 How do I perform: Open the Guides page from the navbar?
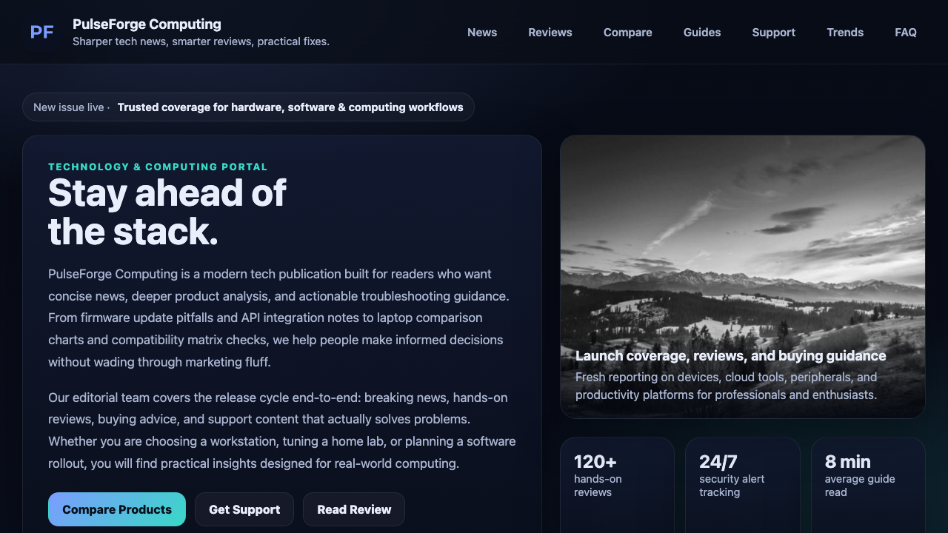[x=702, y=33]
